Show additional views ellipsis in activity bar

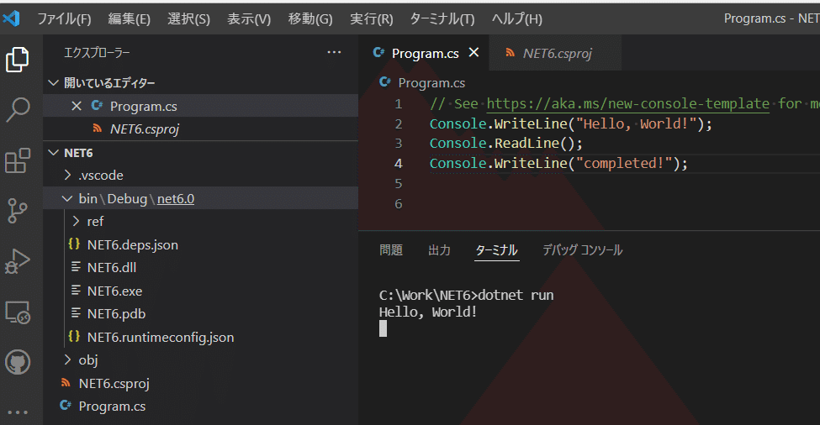(x=18, y=412)
